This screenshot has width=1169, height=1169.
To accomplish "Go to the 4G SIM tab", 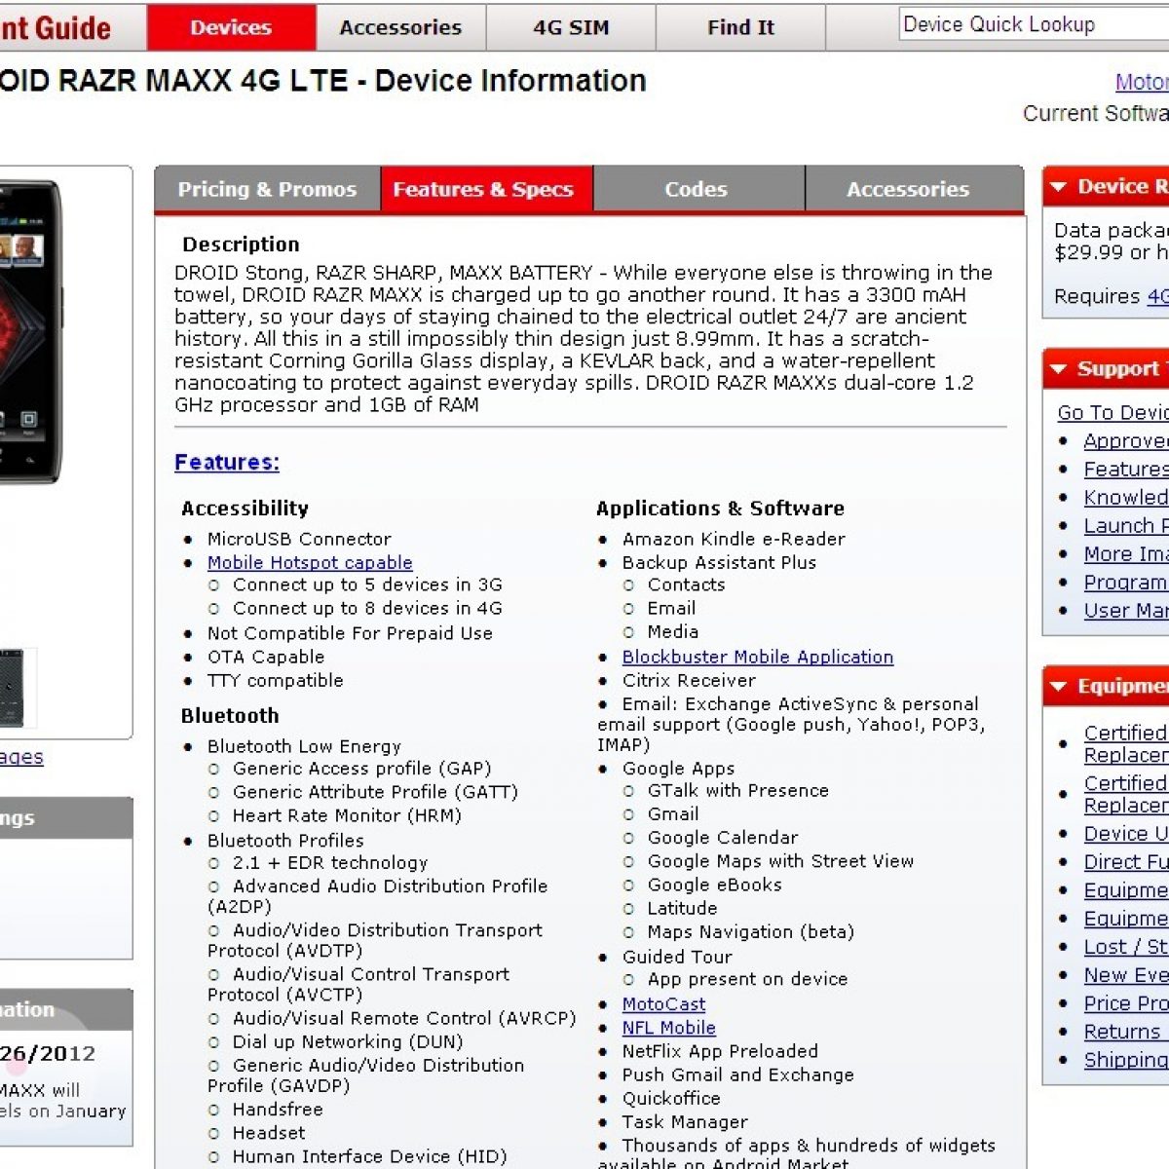I will (571, 27).
